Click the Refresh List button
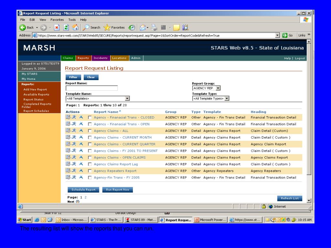 click(x=290, y=198)
